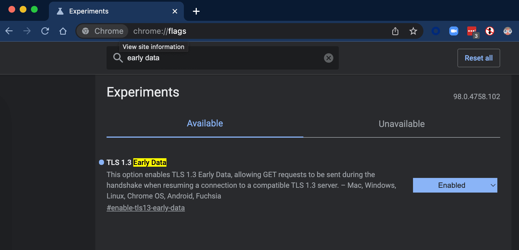Select the Experiments browser tab
Viewport: 519px width, 250px height.
tap(116, 11)
